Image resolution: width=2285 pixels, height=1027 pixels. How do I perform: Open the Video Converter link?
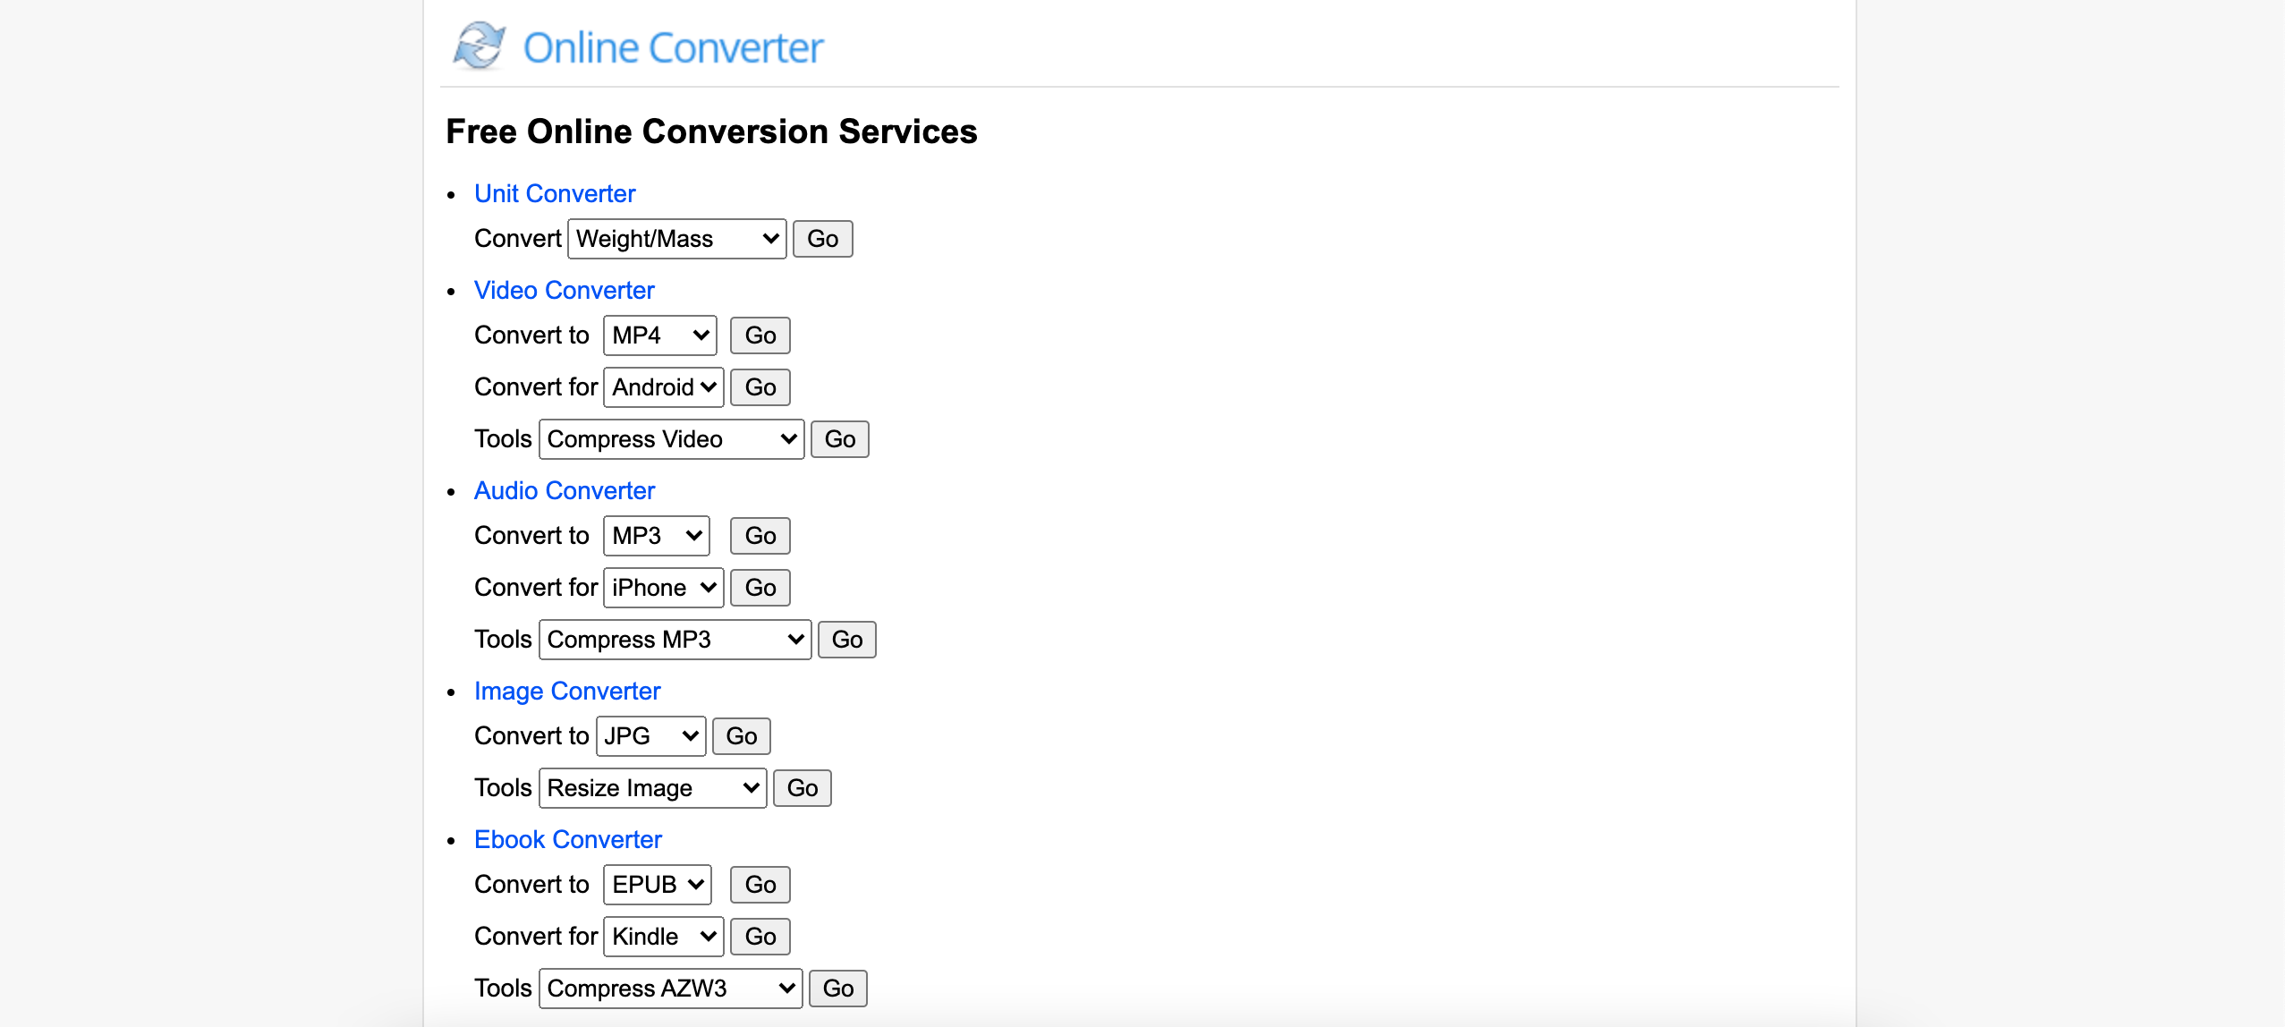[x=564, y=290]
